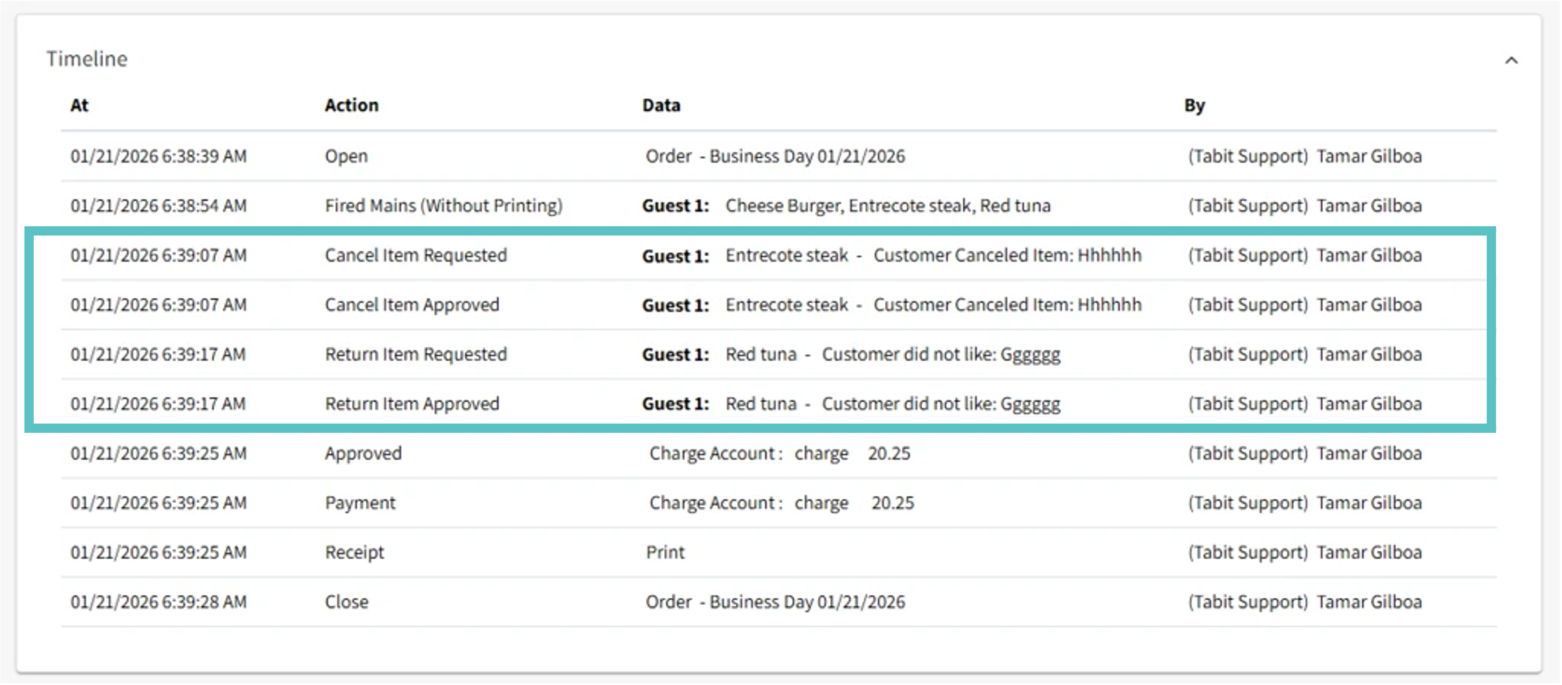Click the 6:38:39 AM timestamp
Screen dimensions: 1562x685
tap(158, 156)
